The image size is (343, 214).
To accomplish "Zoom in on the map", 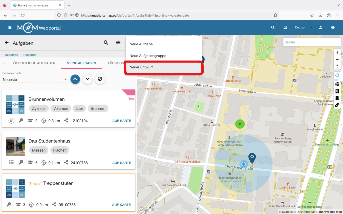I will tap(337, 52).
